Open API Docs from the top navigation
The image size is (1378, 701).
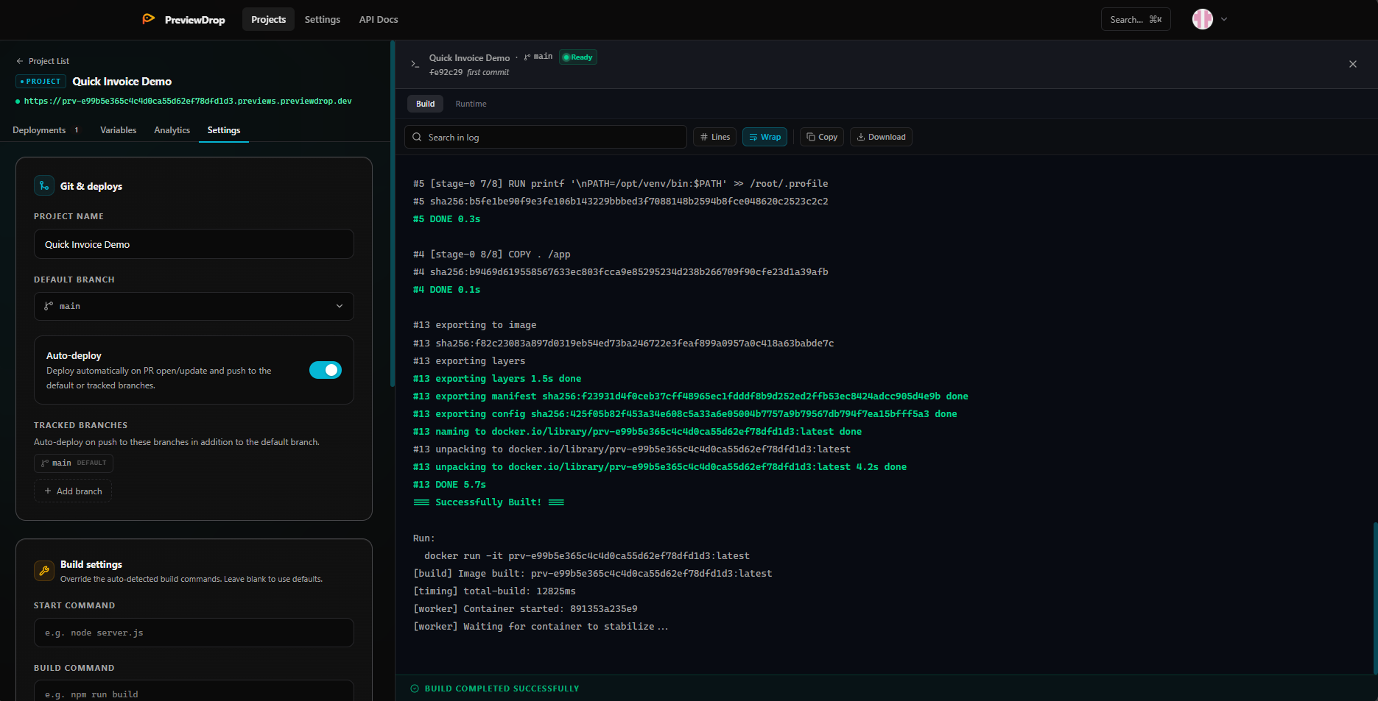tap(378, 19)
